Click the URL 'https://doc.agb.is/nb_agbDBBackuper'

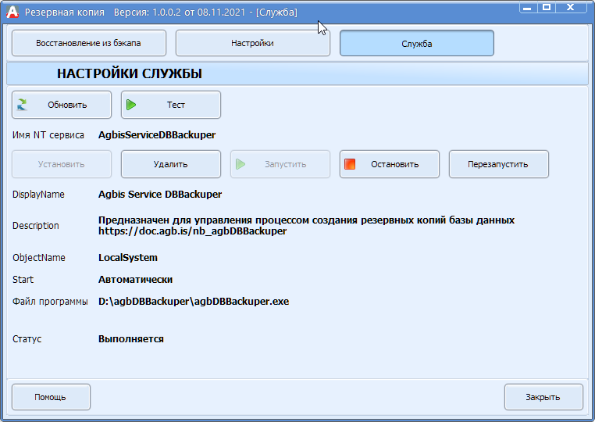(192, 231)
